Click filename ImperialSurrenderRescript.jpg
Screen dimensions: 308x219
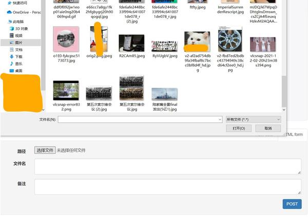point(230,9)
